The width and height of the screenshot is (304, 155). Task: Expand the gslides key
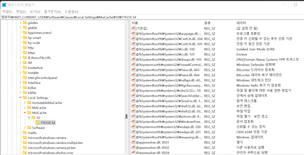tap(20, 23)
